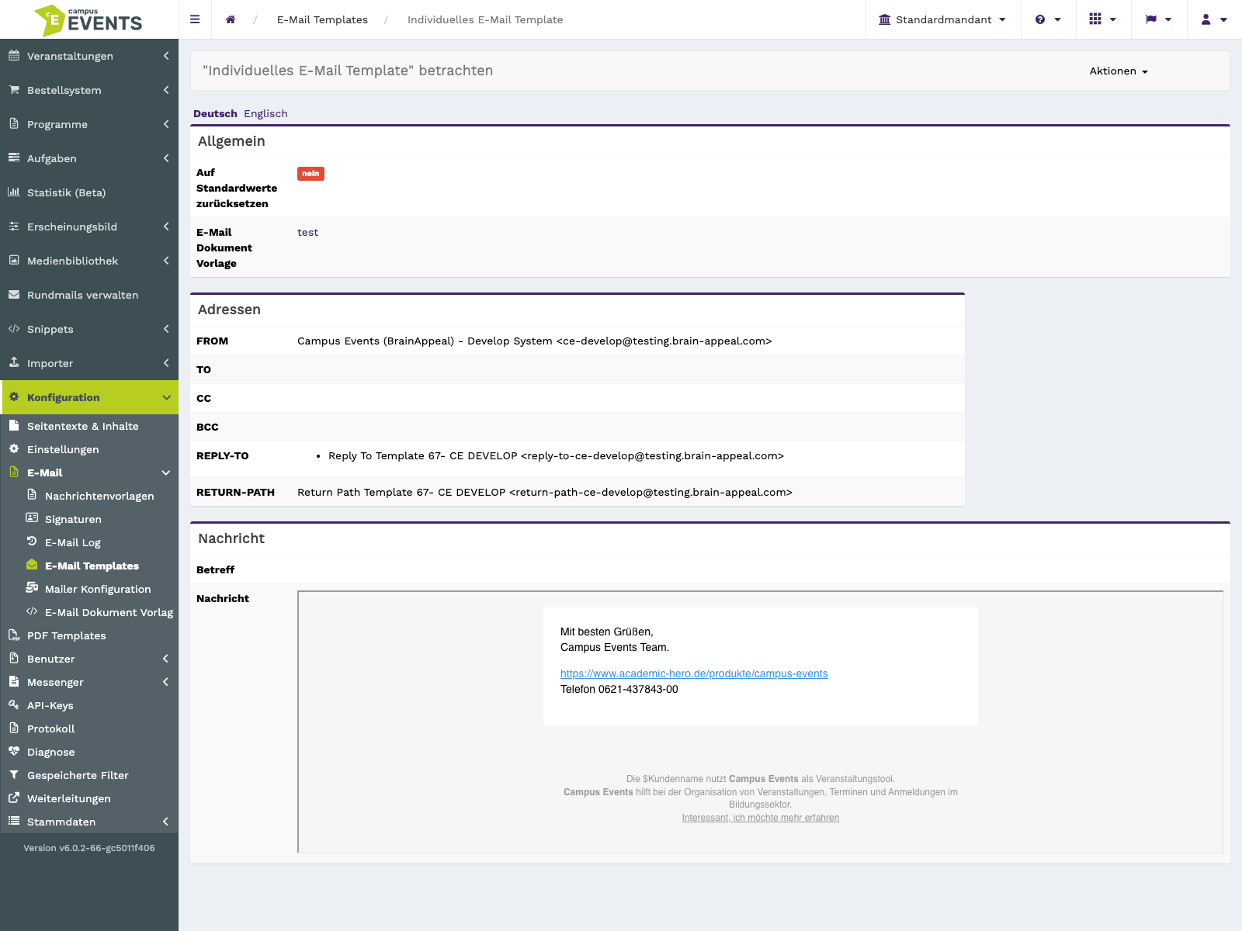
Task: Click the API-Keys key icon
Action: click(14, 704)
